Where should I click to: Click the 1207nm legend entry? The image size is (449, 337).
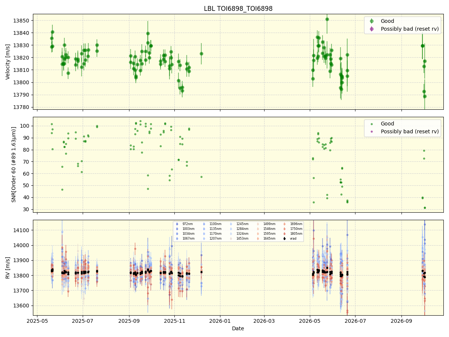click(x=215, y=239)
